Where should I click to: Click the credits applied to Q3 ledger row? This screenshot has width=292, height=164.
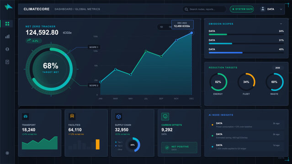246,147
